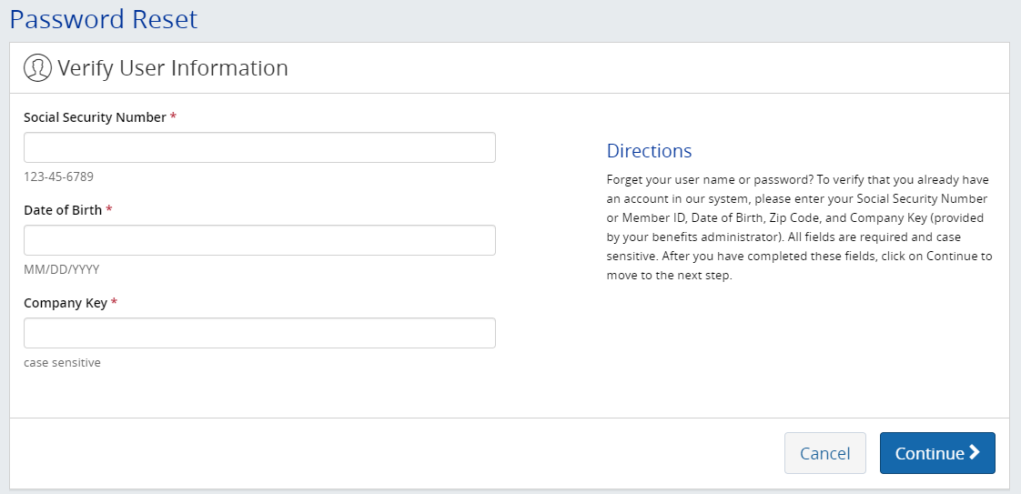The width and height of the screenshot is (1021, 494).
Task: Click the Password Reset page title
Action: click(103, 18)
